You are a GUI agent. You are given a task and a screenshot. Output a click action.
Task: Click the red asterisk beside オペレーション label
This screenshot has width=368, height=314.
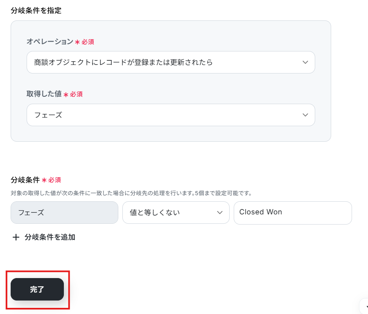point(77,42)
